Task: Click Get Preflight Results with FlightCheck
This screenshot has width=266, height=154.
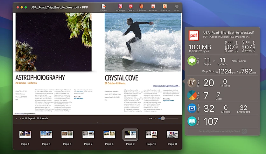Action: tap(220, 131)
